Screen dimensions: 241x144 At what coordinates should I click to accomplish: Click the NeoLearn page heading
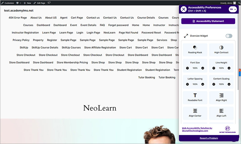point(100,108)
